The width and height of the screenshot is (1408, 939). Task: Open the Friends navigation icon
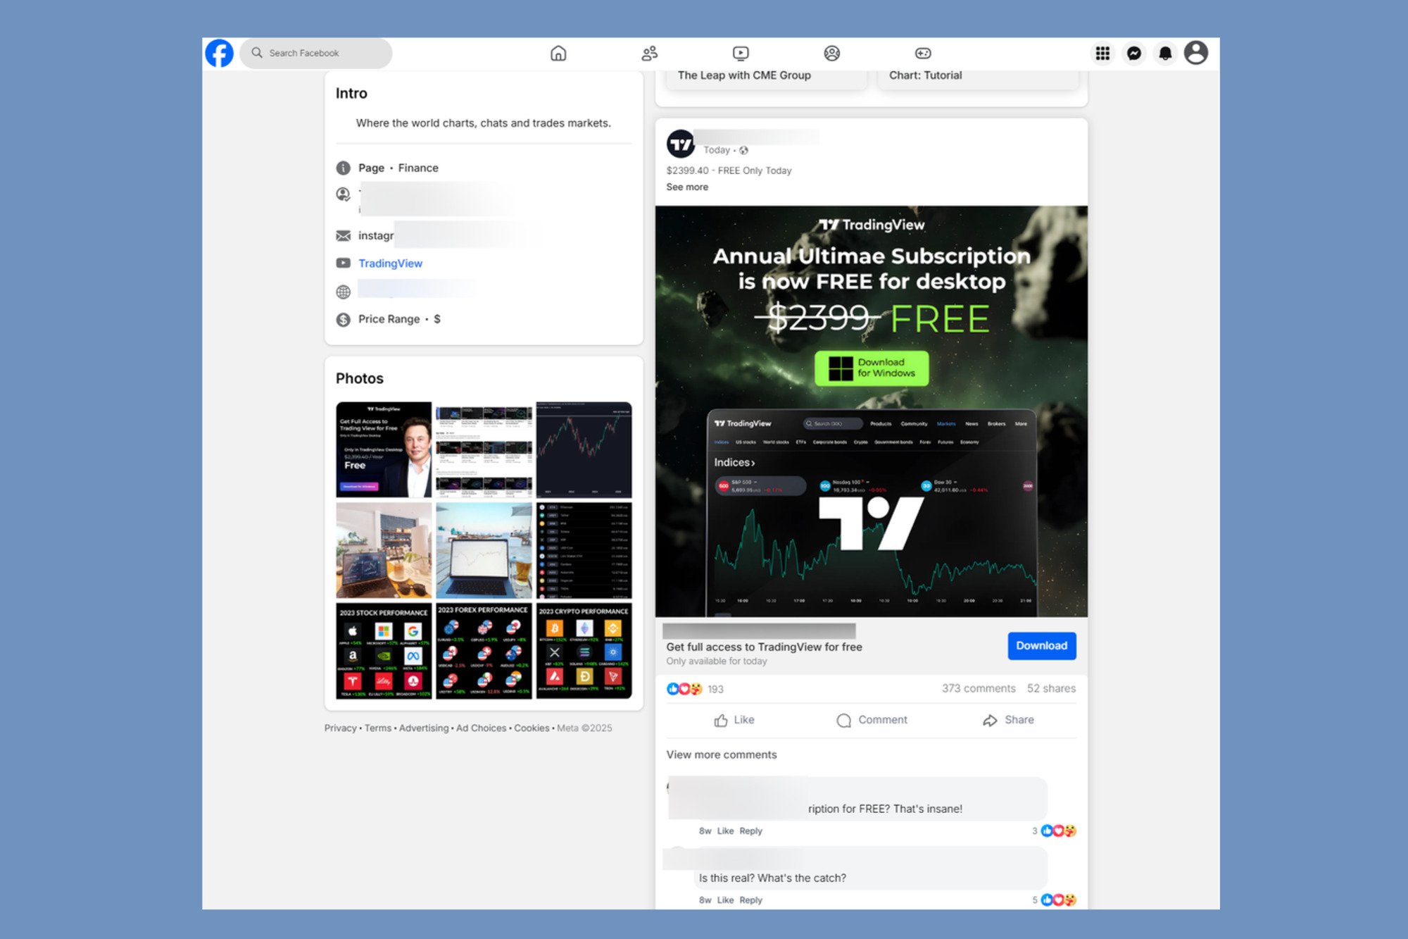(649, 53)
